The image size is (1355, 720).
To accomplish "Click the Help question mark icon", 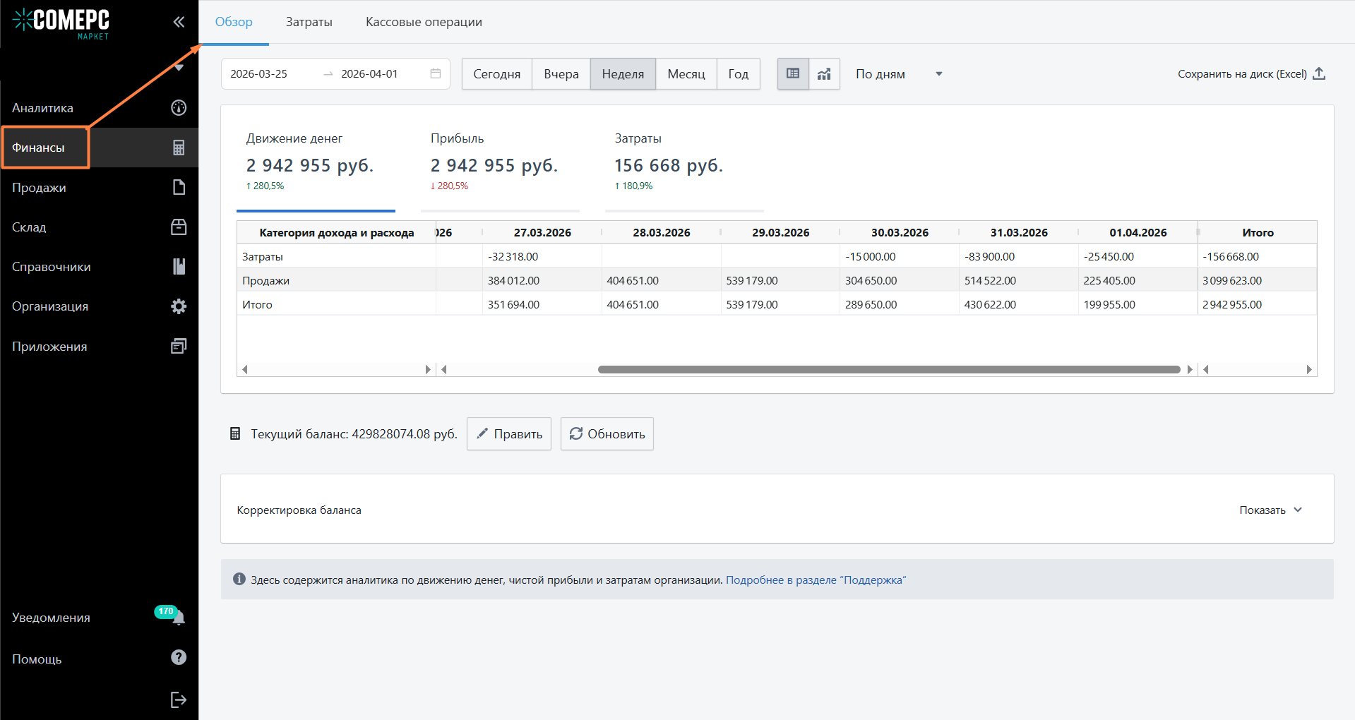I will click(179, 658).
